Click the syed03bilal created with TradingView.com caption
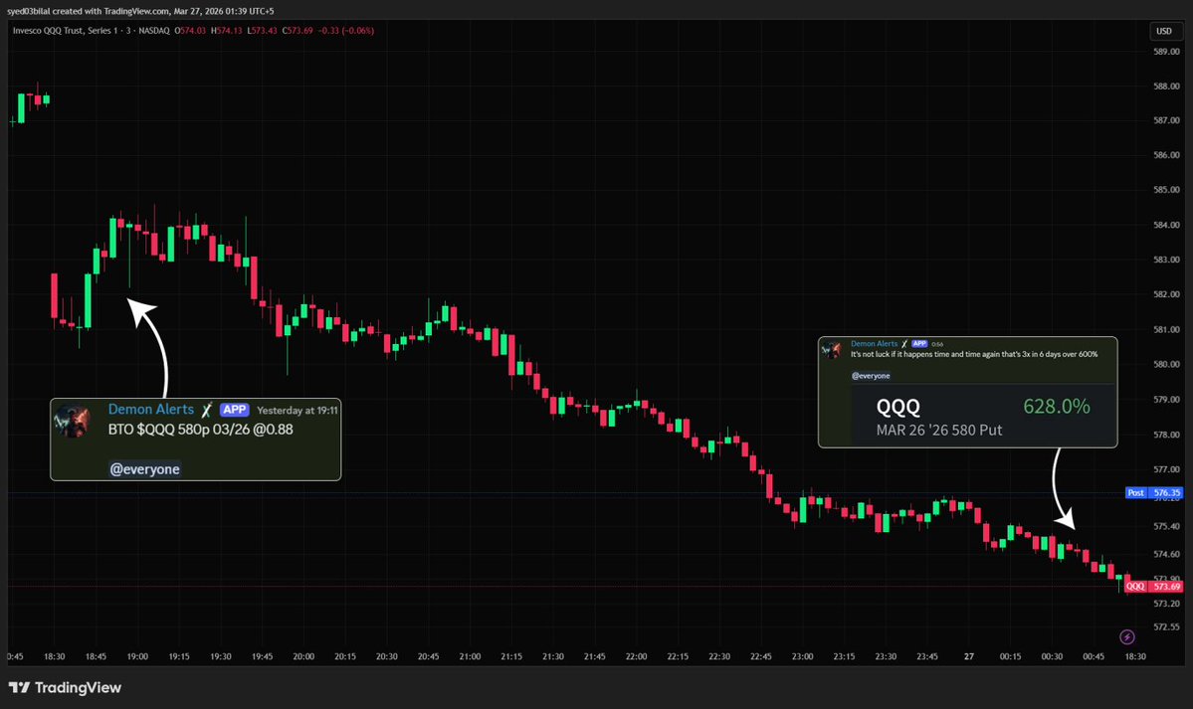Screen dimensions: 1193x709 [140, 11]
